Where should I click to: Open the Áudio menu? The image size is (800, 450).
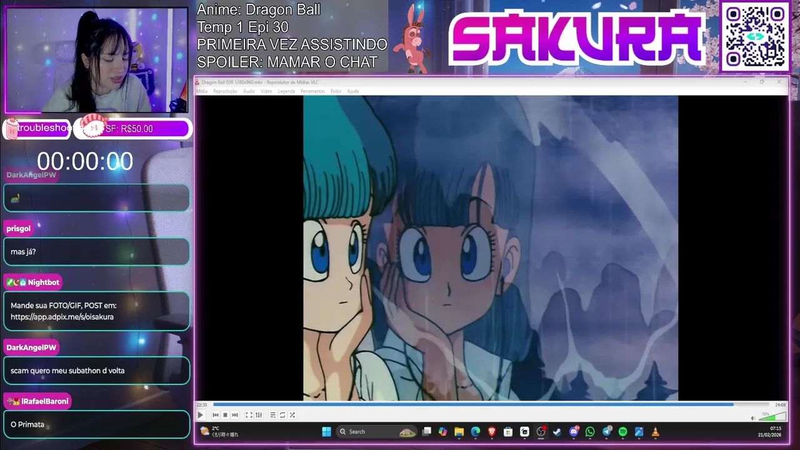[x=249, y=91]
